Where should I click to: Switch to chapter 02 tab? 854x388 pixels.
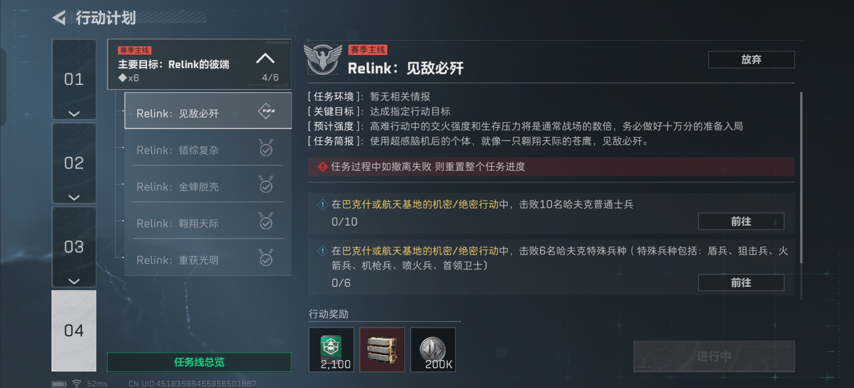click(x=74, y=163)
